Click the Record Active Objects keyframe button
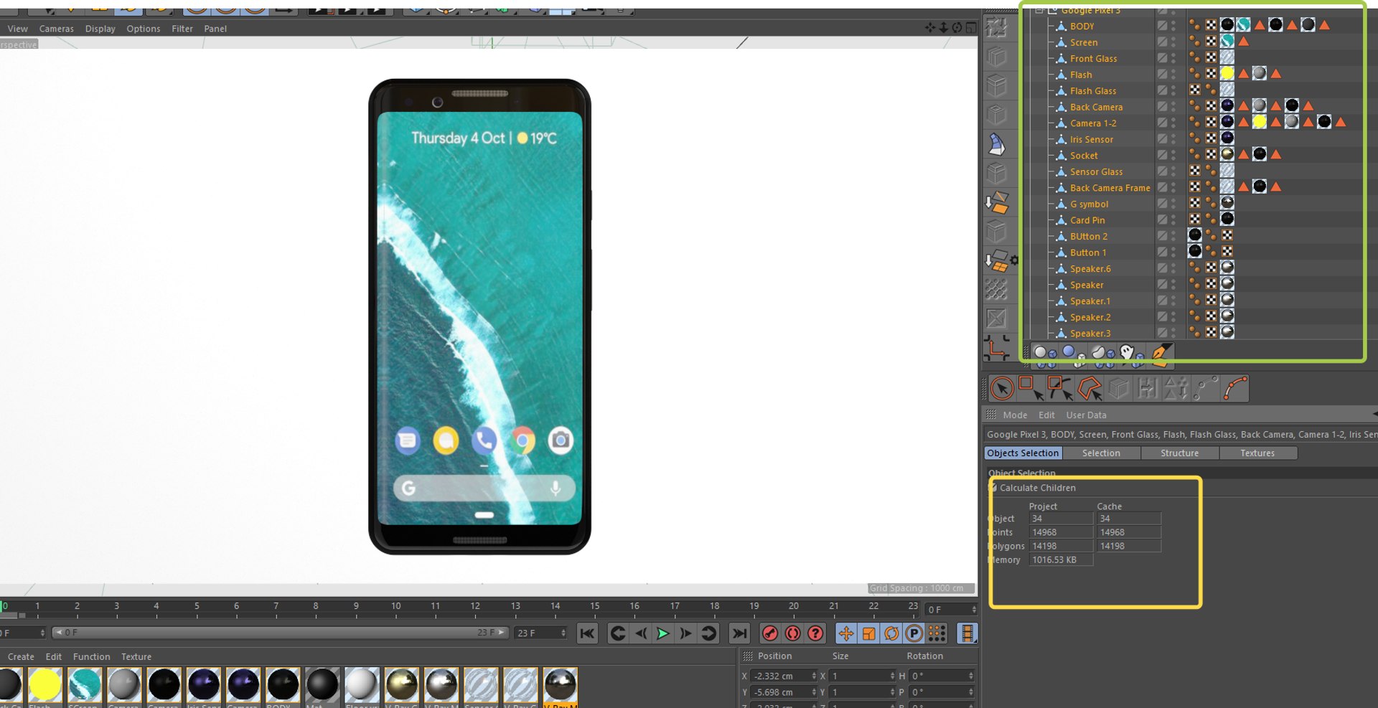This screenshot has width=1378, height=708. coord(769,633)
